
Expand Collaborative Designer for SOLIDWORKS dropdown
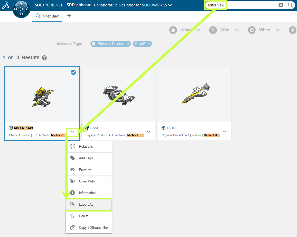click(x=170, y=5)
